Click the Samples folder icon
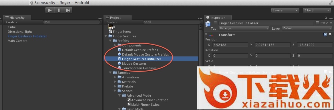The width and height of the screenshot is (334, 110). [115, 72]
